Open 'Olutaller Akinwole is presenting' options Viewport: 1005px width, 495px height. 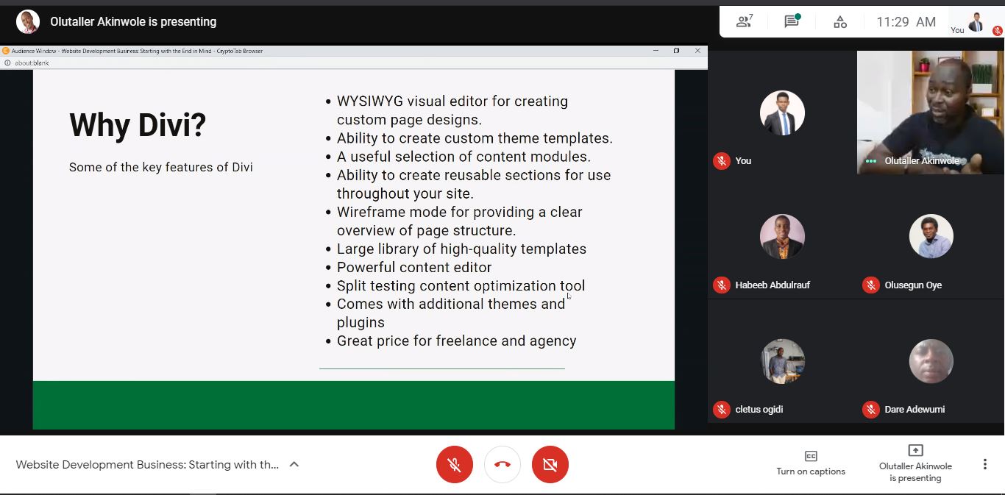[915, 463]
